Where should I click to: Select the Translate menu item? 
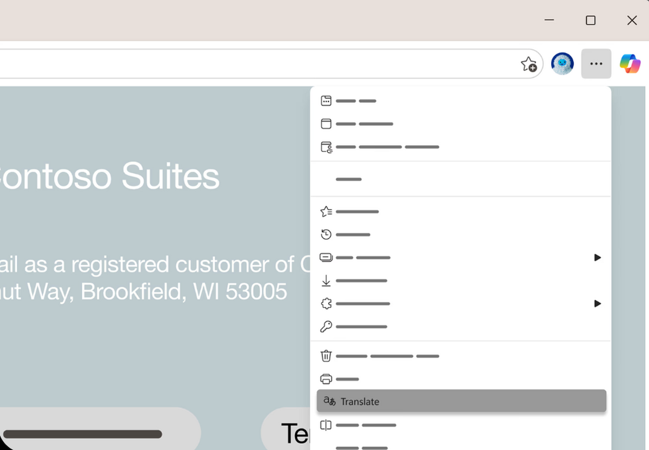pos(461,401)
